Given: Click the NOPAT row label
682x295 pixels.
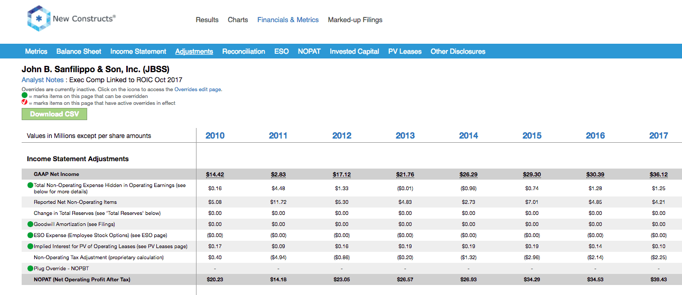Looking at the screenshot, I should click(82, 280).
